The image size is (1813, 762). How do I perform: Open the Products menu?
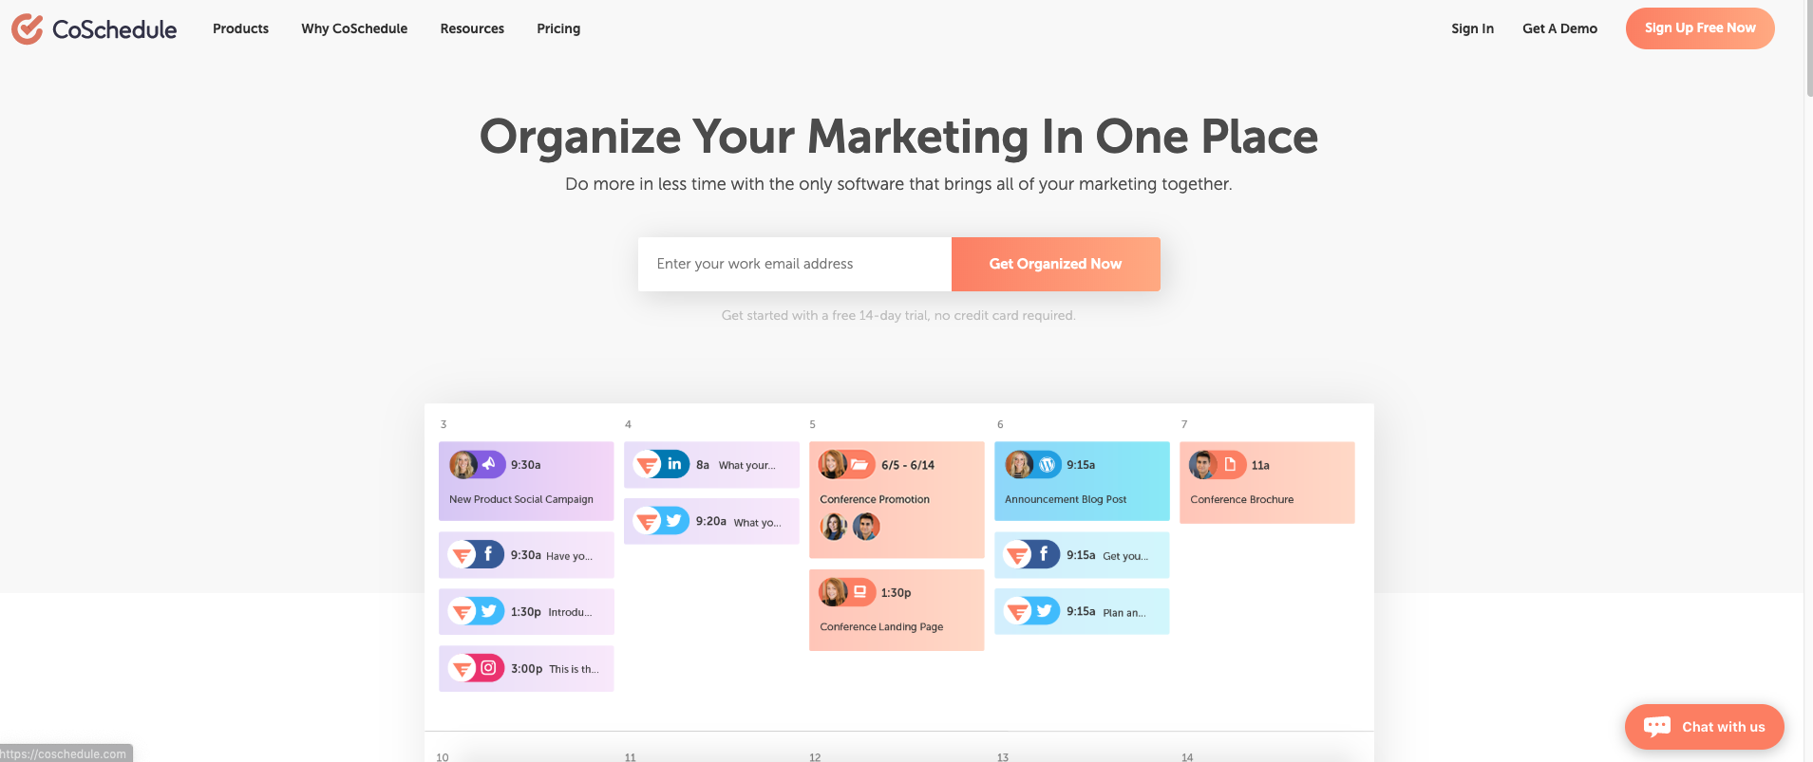240,28
